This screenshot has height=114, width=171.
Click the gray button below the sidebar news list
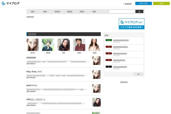pyautogui.click(x=138, y=74)
